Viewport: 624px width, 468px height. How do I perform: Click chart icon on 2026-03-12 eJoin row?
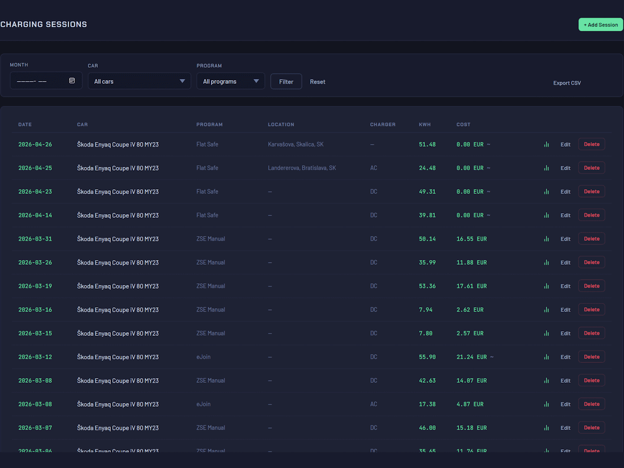click(546, 357)
